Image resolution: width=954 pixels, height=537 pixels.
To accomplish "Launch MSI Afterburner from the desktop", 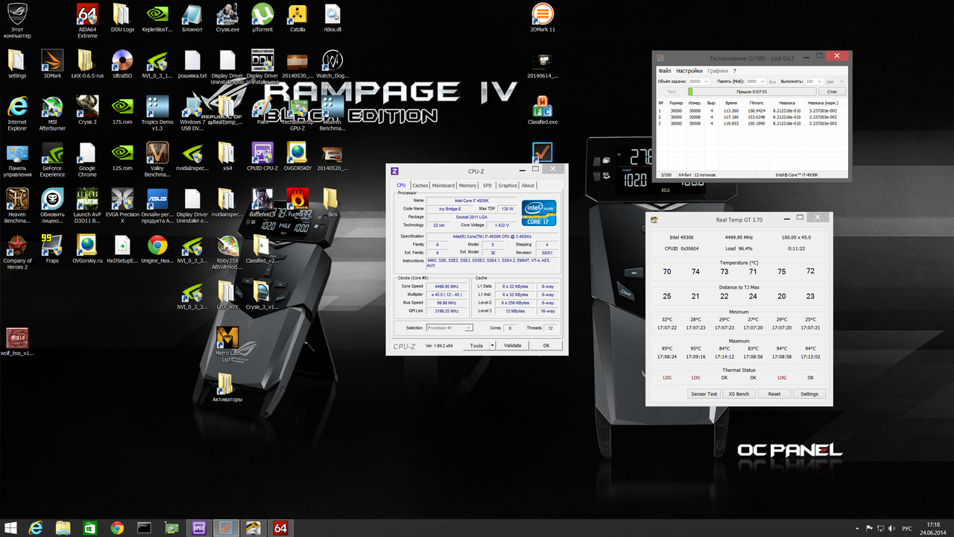I will tap(52, 113).
